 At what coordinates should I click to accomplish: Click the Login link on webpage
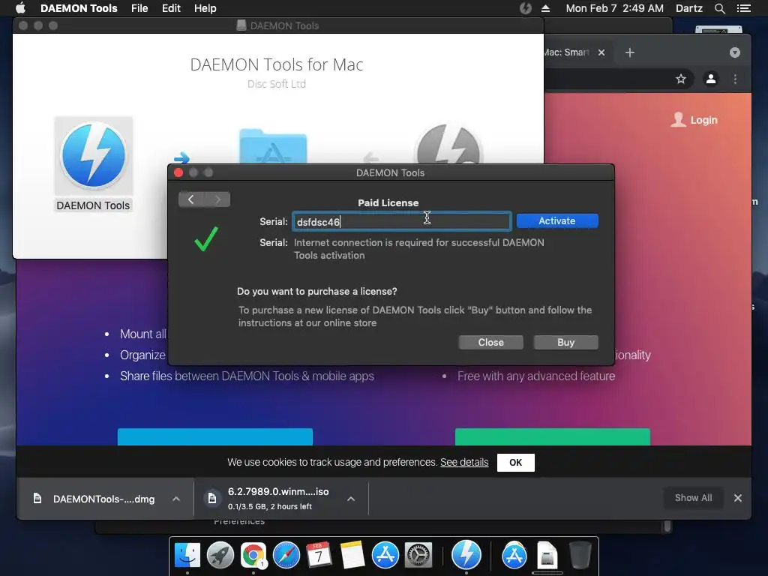point(694,120)
